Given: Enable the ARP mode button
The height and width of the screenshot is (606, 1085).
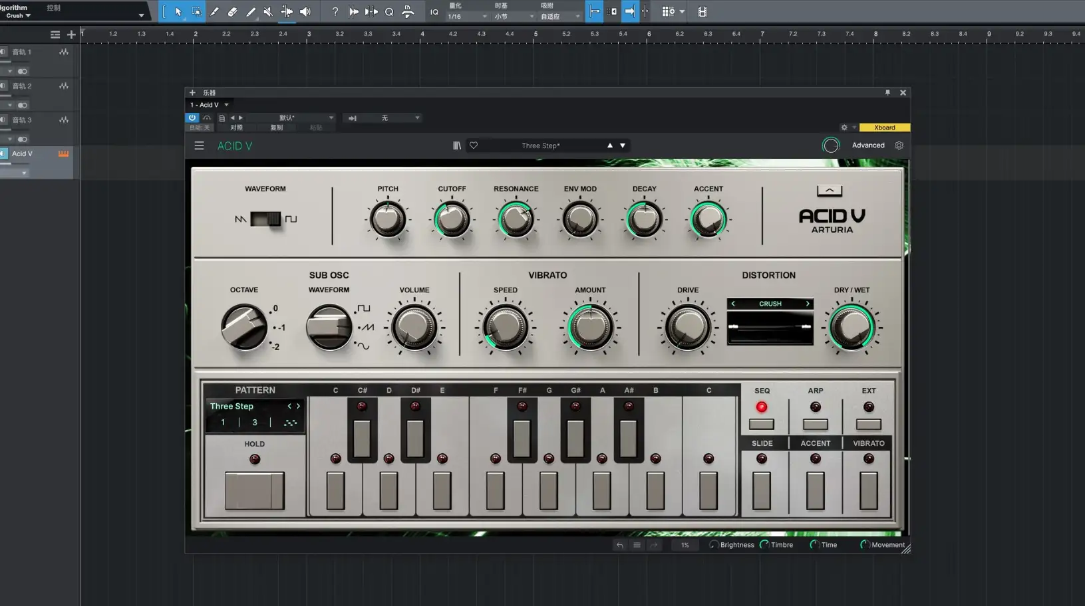Looking at the screenshot, I should pyautogui.click(x=815, y=424).
